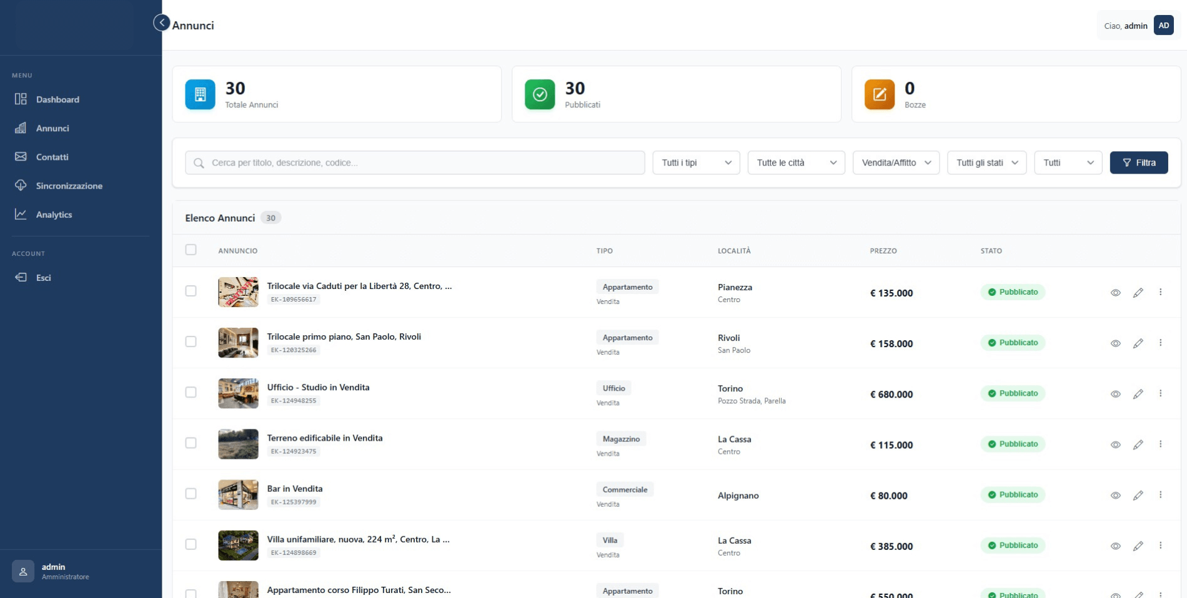Open eye preview for Ufficio - Studio in Vendita
The width and height of the screenshot is (1187, 598).
pos(1116,393)
